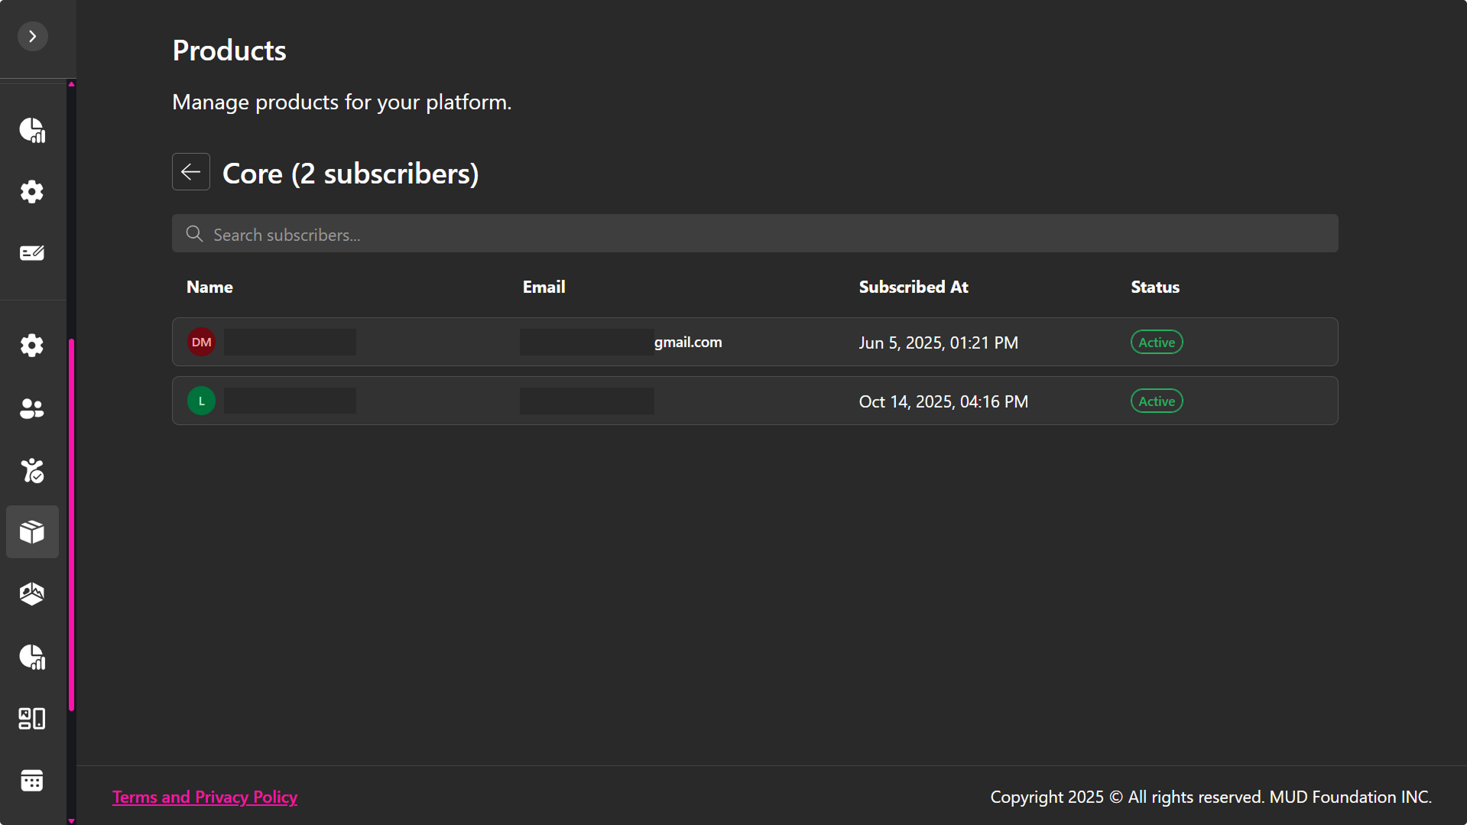Open the hexagon chart icon in sidebar
The width and height of the screenshot is (1467, 825).
[x=32, y=594]
